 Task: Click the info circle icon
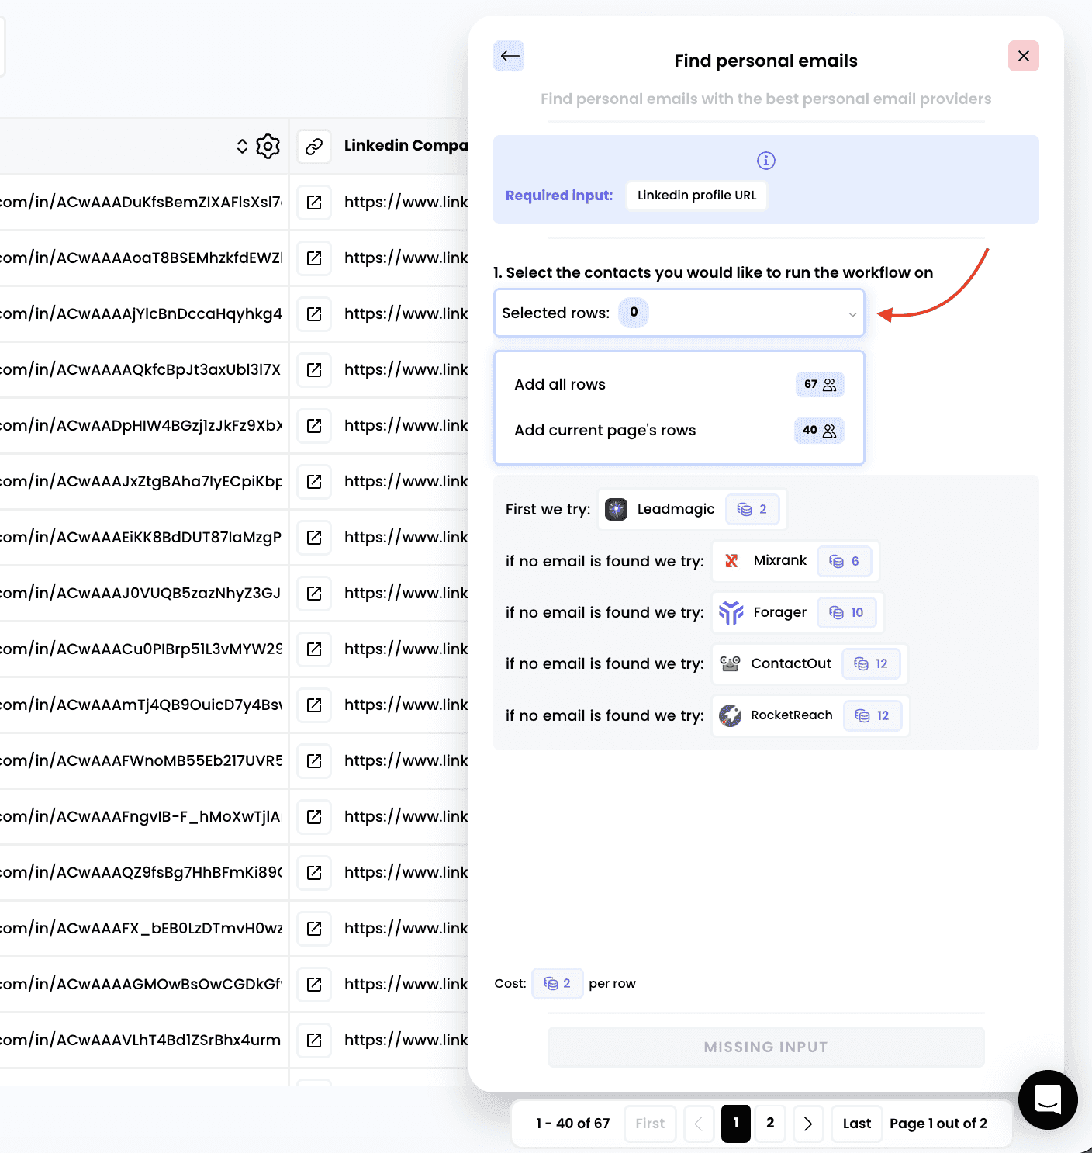766,161
